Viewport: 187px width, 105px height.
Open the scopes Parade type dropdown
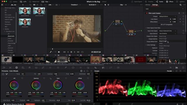(170, 71)
